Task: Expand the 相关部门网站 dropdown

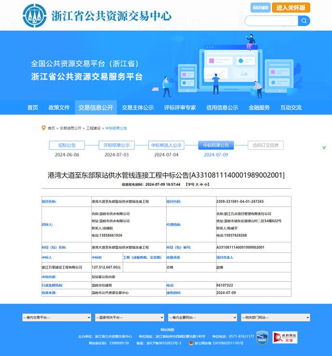Action: click(275, 317)
